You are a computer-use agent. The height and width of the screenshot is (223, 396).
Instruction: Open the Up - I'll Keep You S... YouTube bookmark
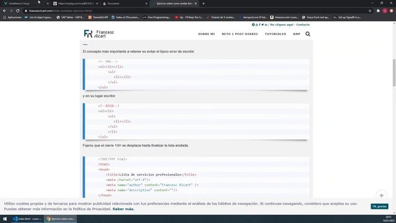pyautogui.click(x=189, y=17)
